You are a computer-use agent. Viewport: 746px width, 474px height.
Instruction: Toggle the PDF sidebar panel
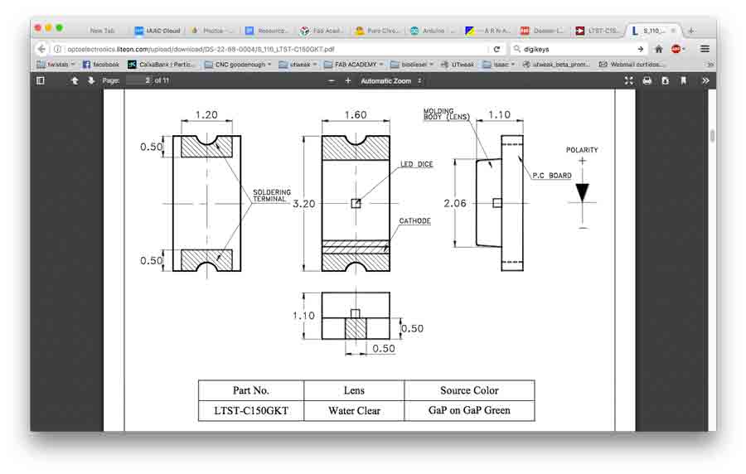(x=41, y=80)
